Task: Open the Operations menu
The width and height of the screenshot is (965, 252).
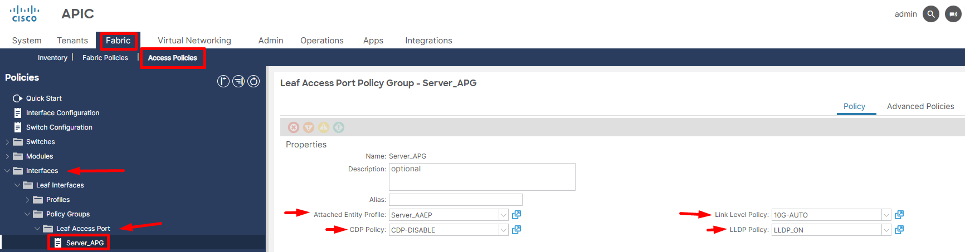Action: 322,41
